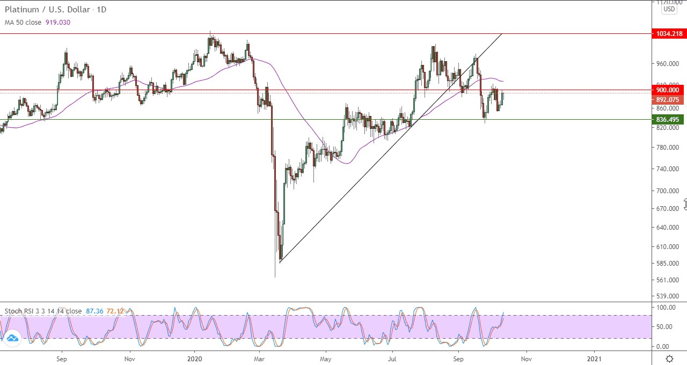The image size is (687, 365).
Task: Click the 100.00 oscillator scale label
Action: click(x=666, y=308)
